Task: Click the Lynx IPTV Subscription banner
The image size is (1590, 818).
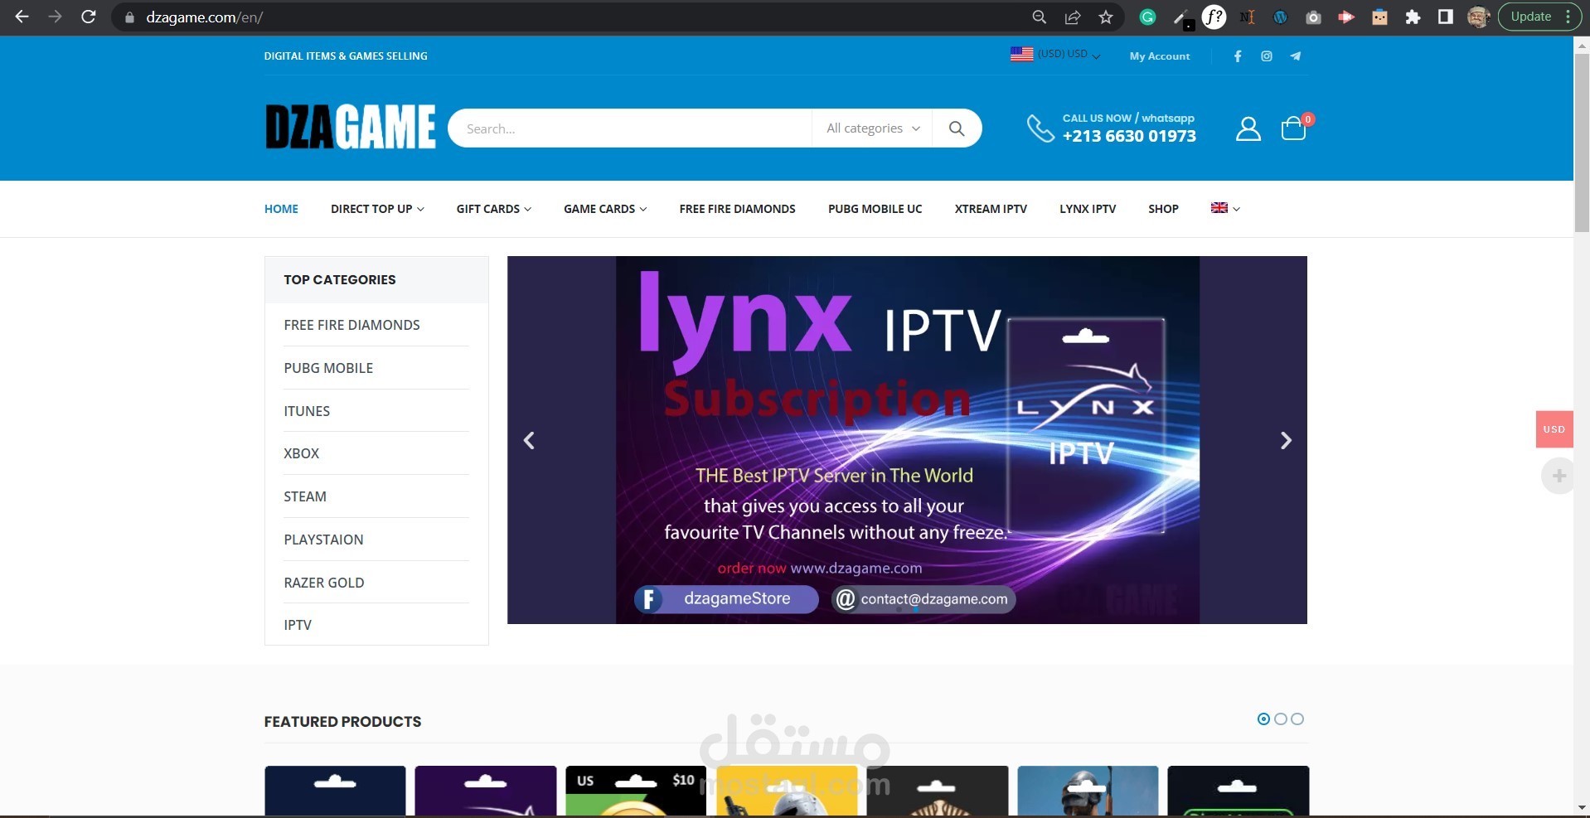Action: coord(907,440)
